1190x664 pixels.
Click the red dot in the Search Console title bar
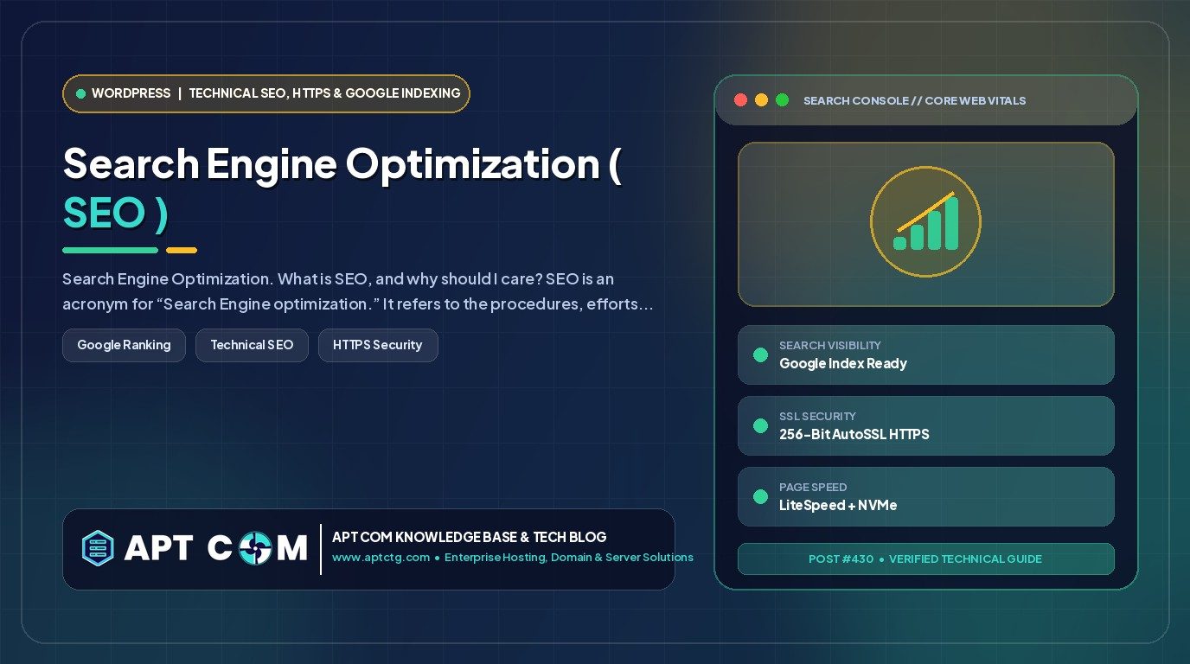tap(740, 100)
